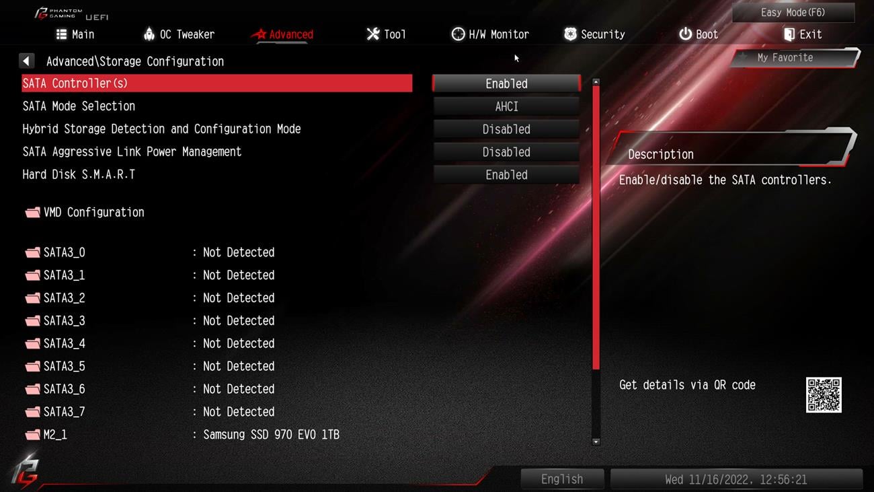
Task: Click the scrollbar down arrow
Action: 596,442
